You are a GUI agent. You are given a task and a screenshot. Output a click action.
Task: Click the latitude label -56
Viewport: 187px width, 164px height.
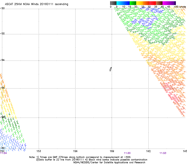coord(2,88)
